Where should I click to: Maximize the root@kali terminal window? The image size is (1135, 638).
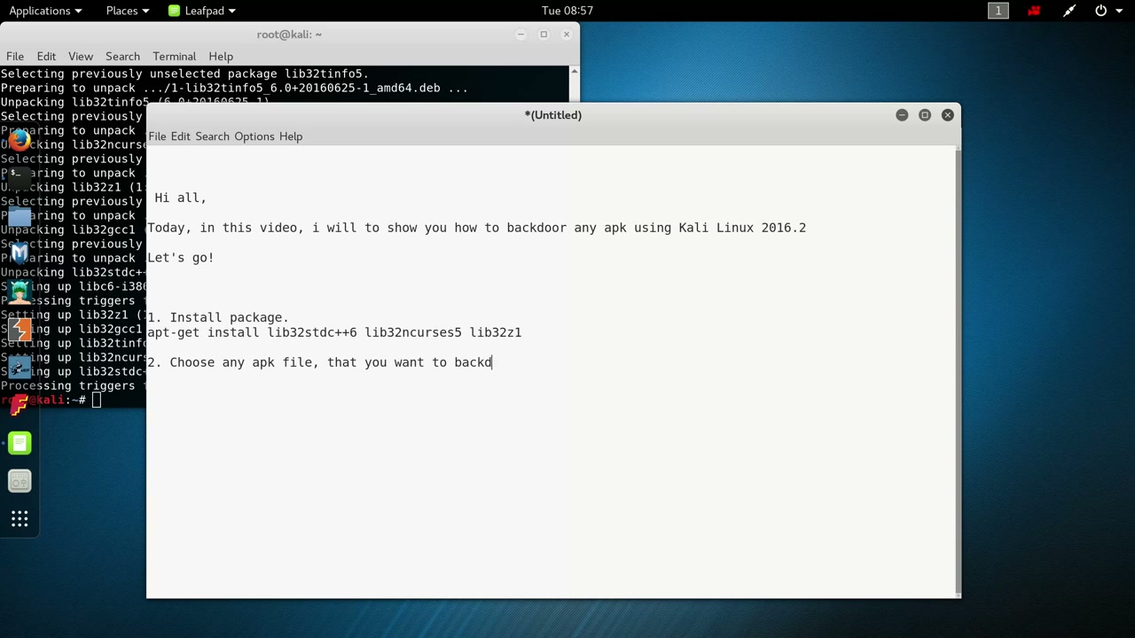(544, 35)
